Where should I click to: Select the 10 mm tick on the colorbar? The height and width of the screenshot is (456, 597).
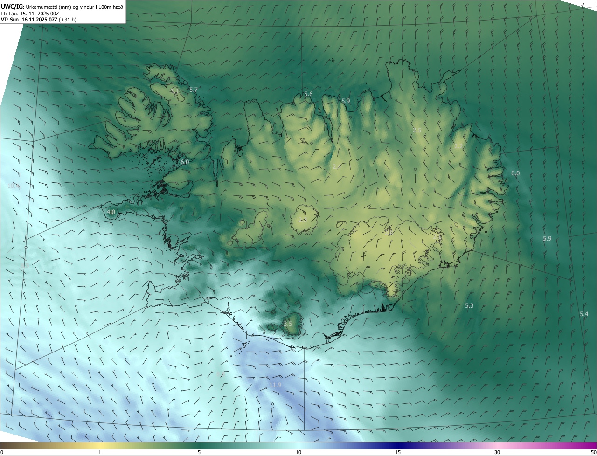click(298, 452)
